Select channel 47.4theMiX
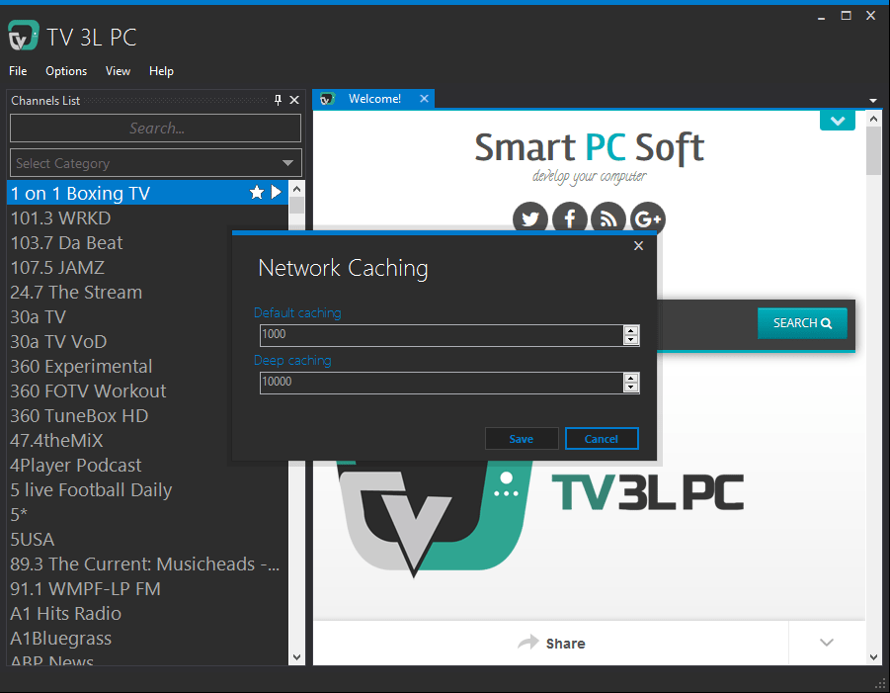 coord(147,440)
